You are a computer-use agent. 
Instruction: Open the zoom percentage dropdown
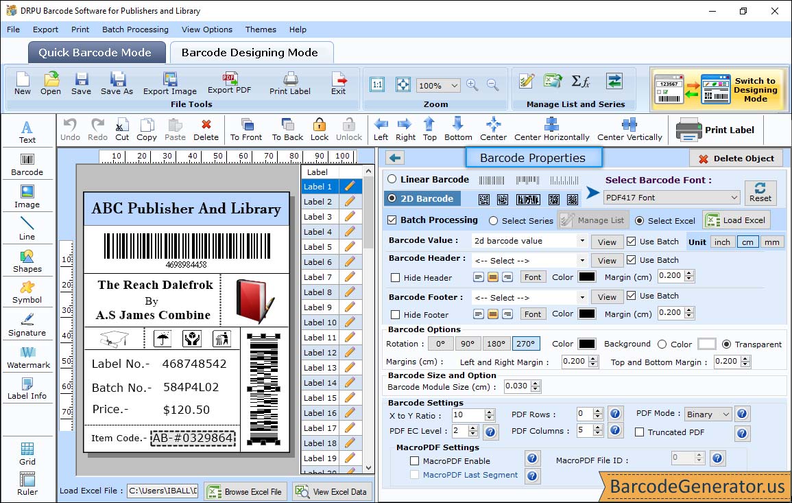point(454,85)
